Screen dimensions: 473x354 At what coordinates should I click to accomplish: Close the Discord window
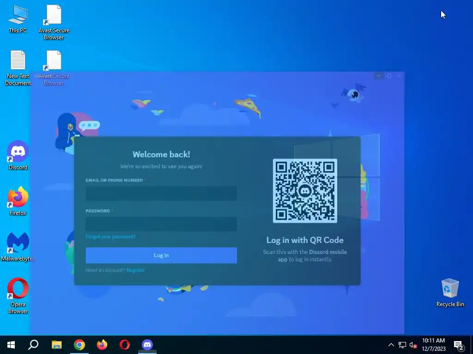tap(400, 76)
